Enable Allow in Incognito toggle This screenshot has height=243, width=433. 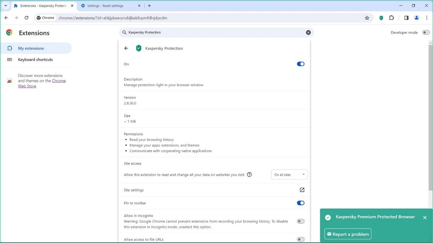pyautogui.click(x=301, y=221)
